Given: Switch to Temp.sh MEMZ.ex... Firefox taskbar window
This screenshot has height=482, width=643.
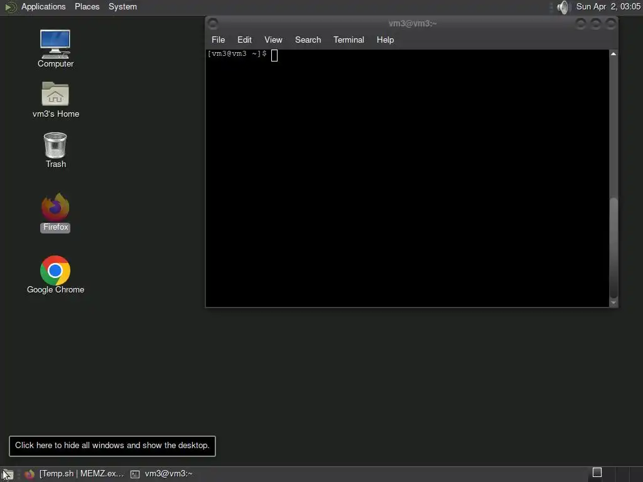Looking at the screenshot, I should [x=74, y=474].
